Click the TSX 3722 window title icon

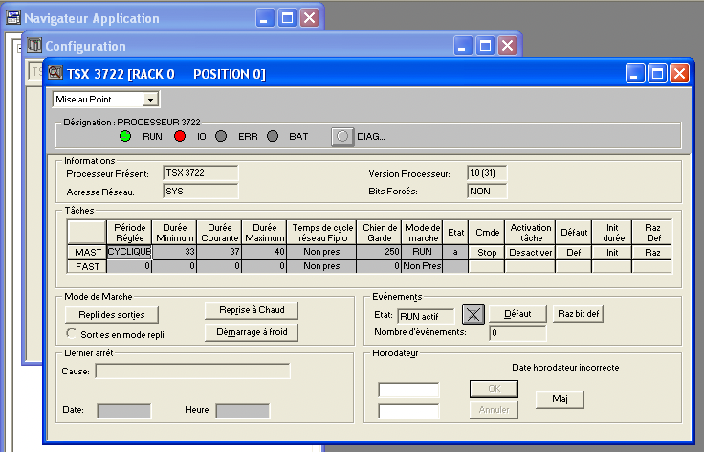[x=55, y=74]
